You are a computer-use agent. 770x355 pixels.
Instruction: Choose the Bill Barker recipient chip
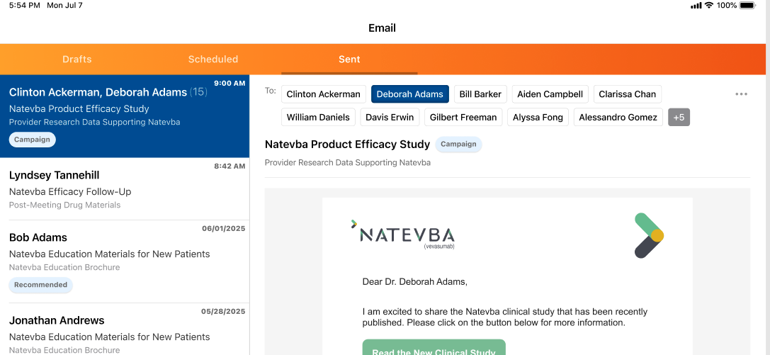[480, 94]
